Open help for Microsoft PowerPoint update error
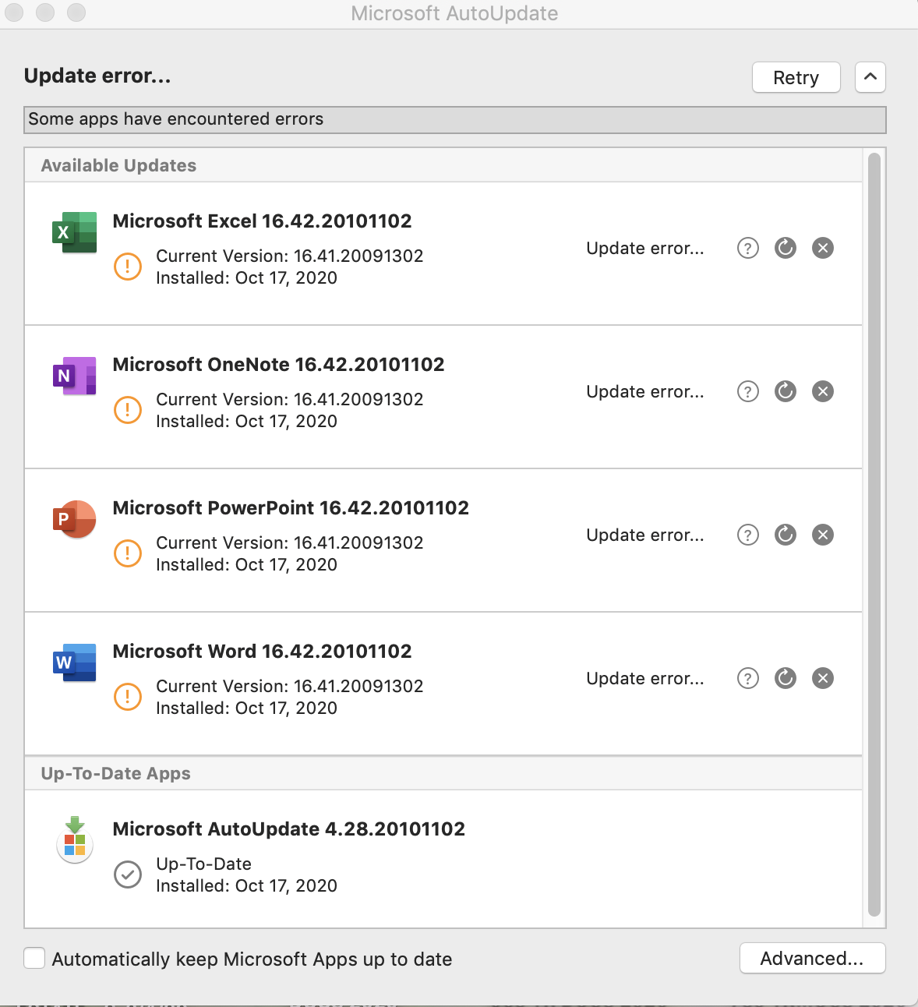Viewport: 918px width, 1007px height. [x=748, y=535]
